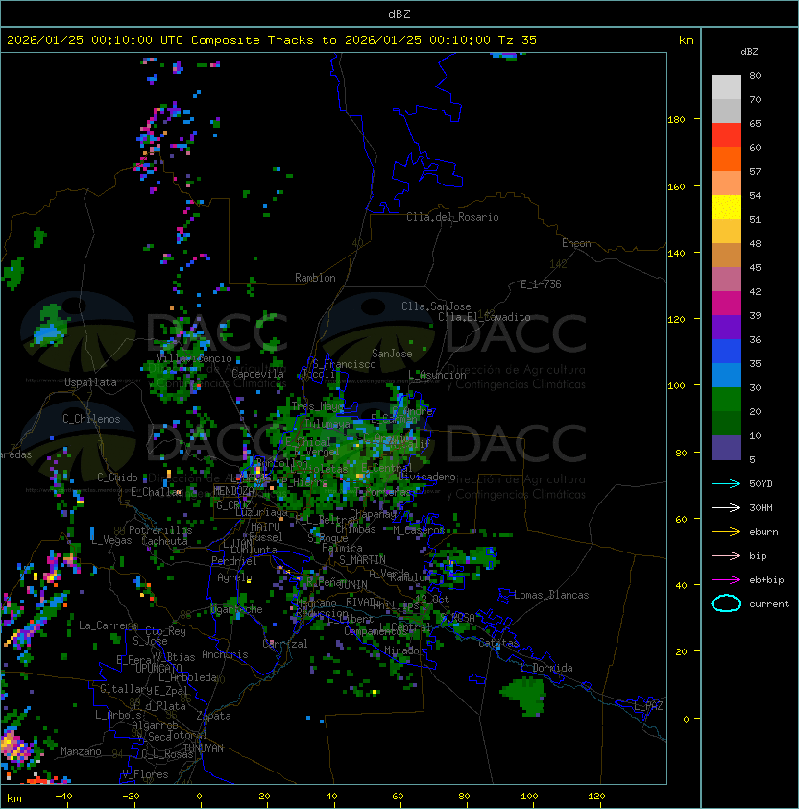Screen dimensions: 799x809
Task: Click the 'Manzano' place label
Action: [81, 751]
